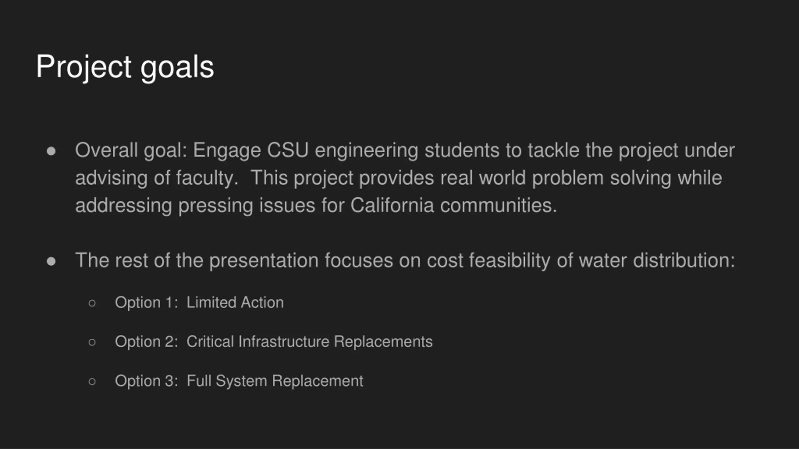This screenshot has width=799, height=449.
Task: Click the word "CSU" in first bullet
Action: click(x=288, y=150)
